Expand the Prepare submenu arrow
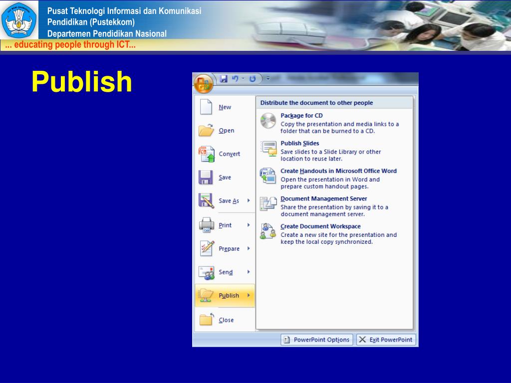This screenshot has width=511, height=383. 249,248
